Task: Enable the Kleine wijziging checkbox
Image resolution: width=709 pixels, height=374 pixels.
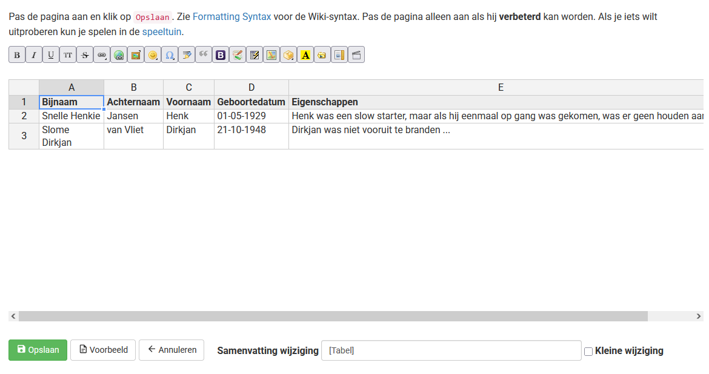Action: [588, 351]
